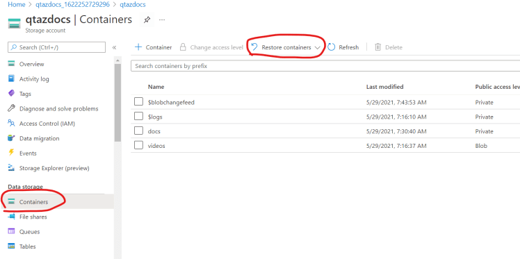Click the 5/29/2021, 7:30:40 AM timestamp

(396, 131)
